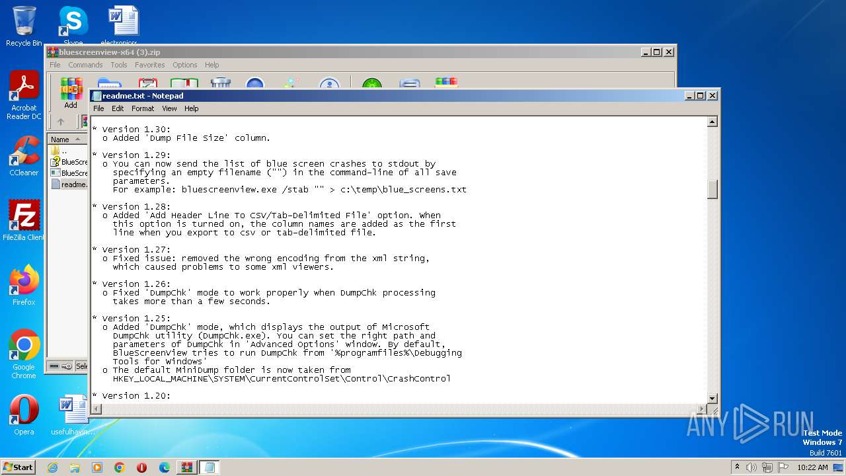846x476 pixels.
Task: Open Google Chrome desktop shortcut
Action: tap(24, 354)
